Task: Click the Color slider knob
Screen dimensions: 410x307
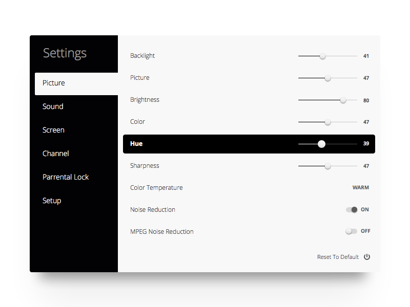Action: tap(327, 122)
